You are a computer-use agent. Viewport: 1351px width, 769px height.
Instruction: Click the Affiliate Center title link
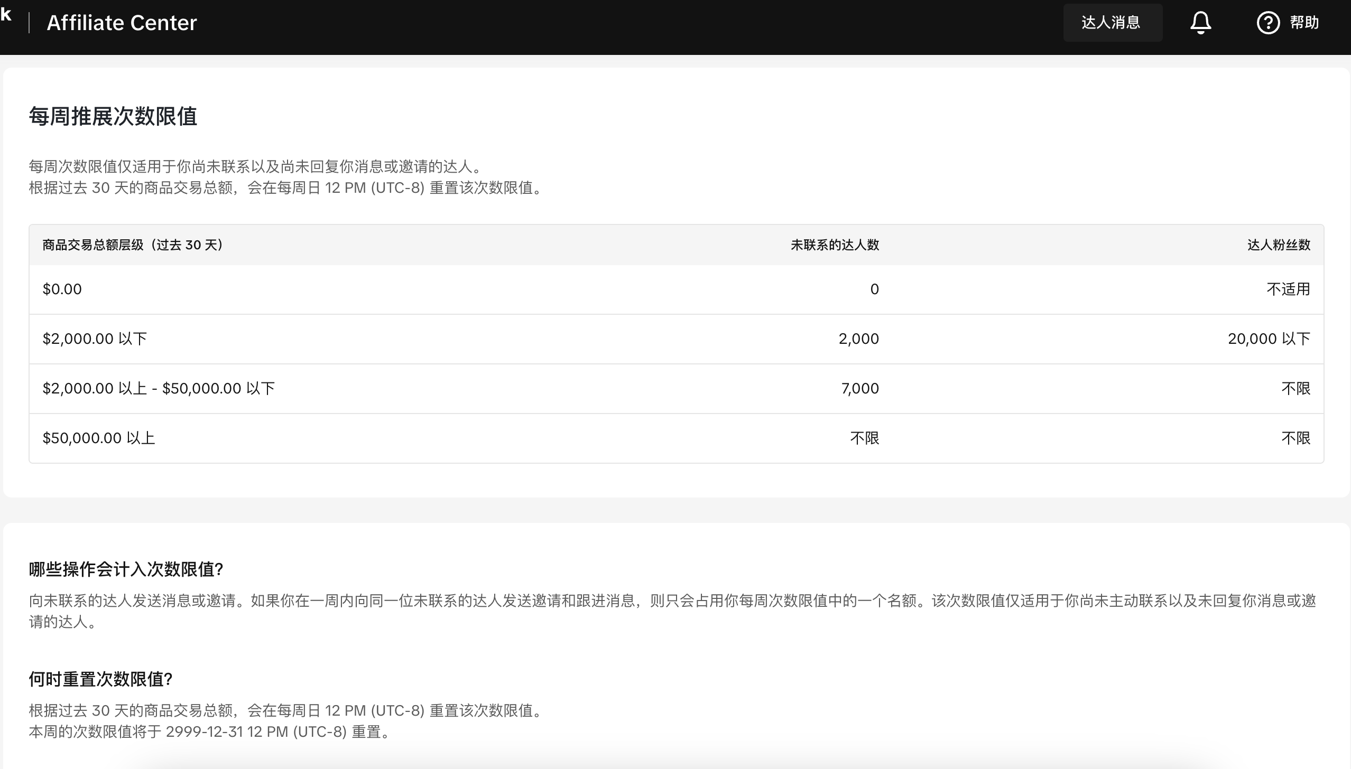(122, 23)
